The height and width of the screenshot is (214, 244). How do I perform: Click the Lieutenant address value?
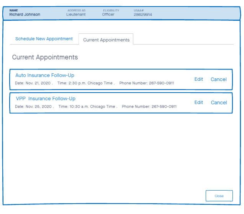pos(76,15)
